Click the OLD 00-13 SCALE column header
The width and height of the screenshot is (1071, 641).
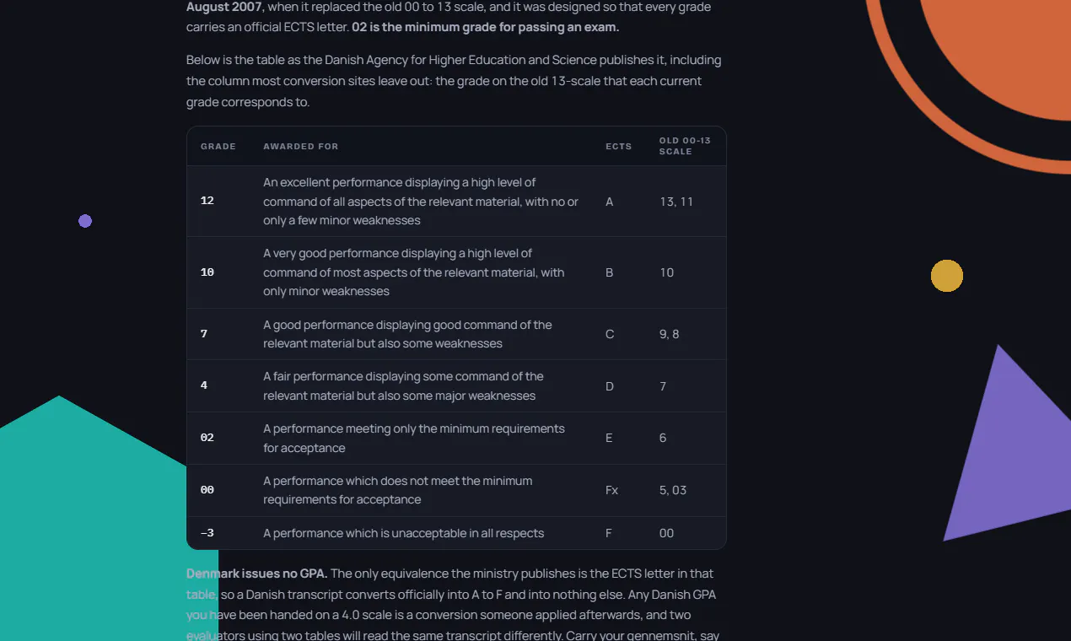click(685, 146)
